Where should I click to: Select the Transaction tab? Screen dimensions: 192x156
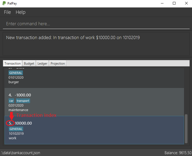coord(13,64)
